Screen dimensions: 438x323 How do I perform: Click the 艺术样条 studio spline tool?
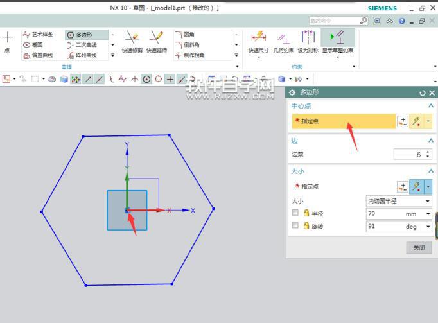click(x=40, y=35)
